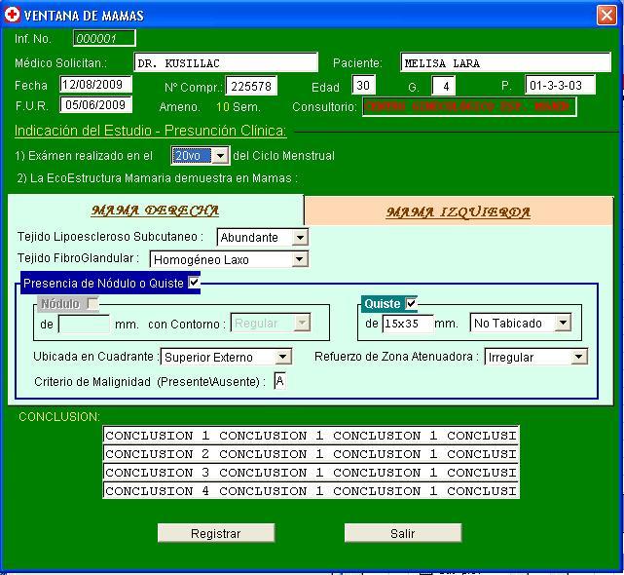
Task: Expand the No Tabicado dropdown
Action: [x=563, y=323]
